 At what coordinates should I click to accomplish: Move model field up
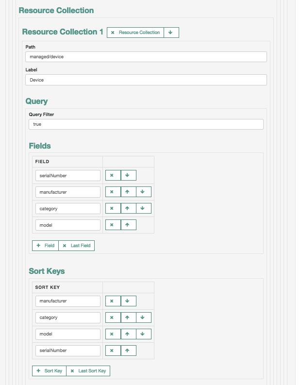128,225
